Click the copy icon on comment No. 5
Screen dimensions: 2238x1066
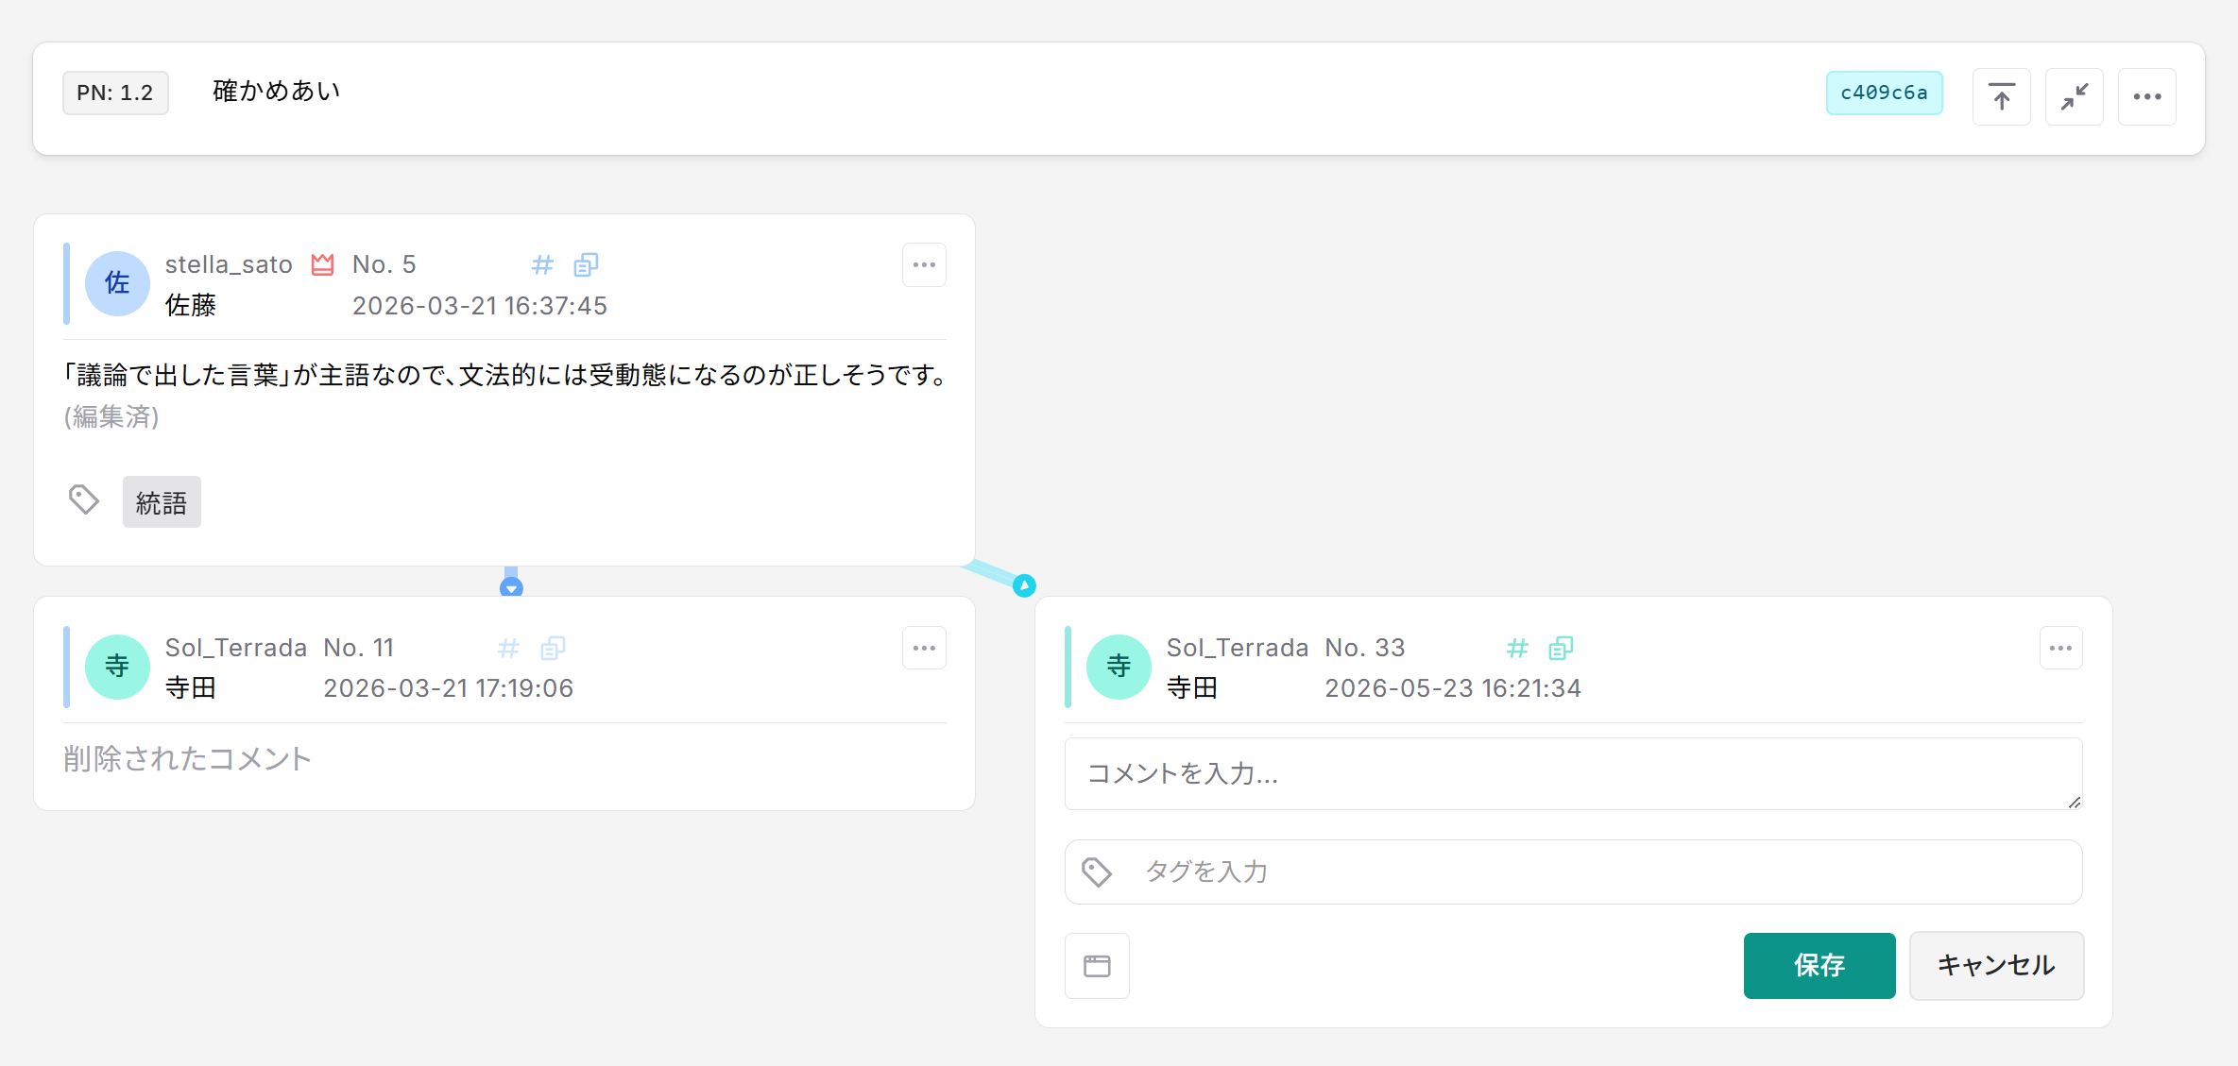586,264
